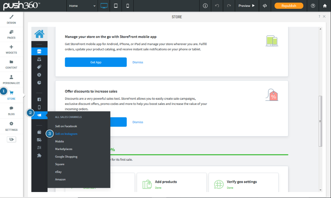Open the Settings panel
This screenshot has height=198, width=331.
click(11, 126)
